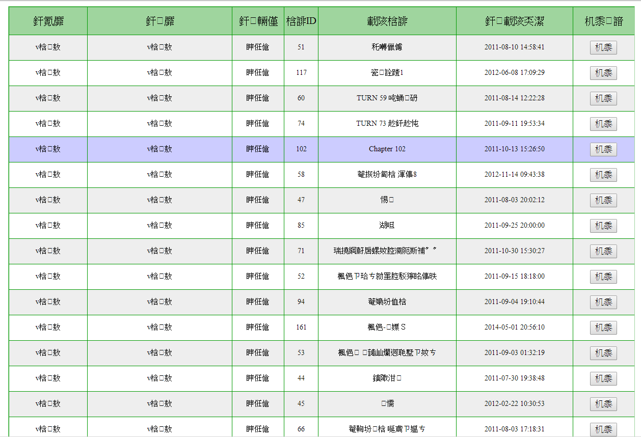The width and height of the screenshot is (641, 437).
Task: Click the button in the row dated 2012-11-14 09:43:38
Action: 603,175
